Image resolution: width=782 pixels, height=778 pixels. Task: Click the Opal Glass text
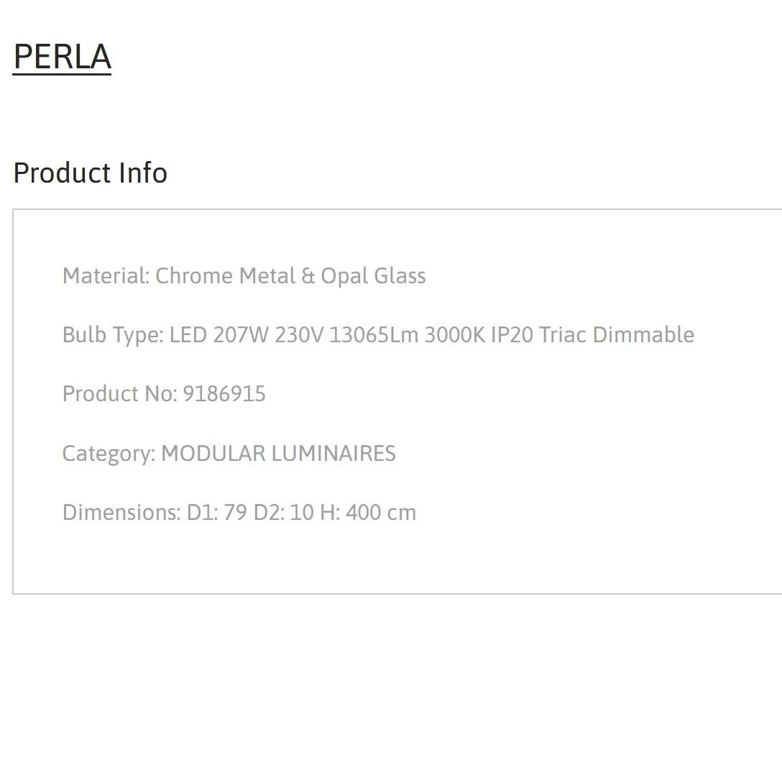click(x=373, y=276)
